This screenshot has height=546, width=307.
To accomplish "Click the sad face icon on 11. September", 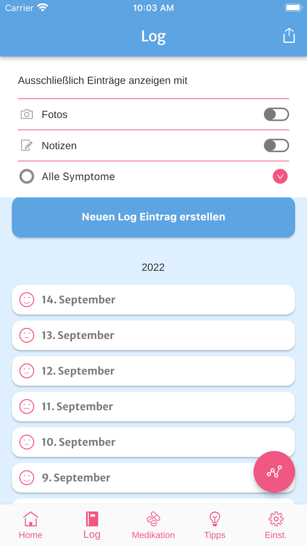I will [26, 406].
